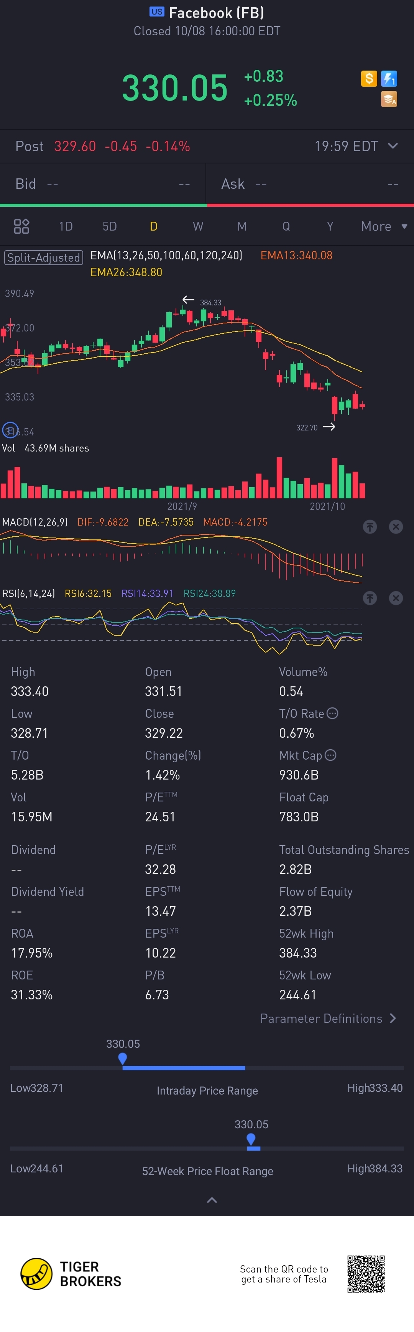Open the More timeframes dropdown
This screenshot has width=414, height=1332.
pos(384,226)
